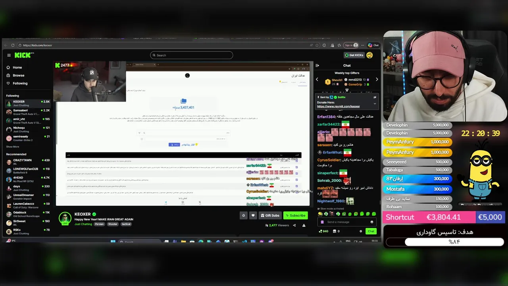Open 4HEAD recommended channel
Viewport: 508px width, 286px height.
click(x=28, y=180)
